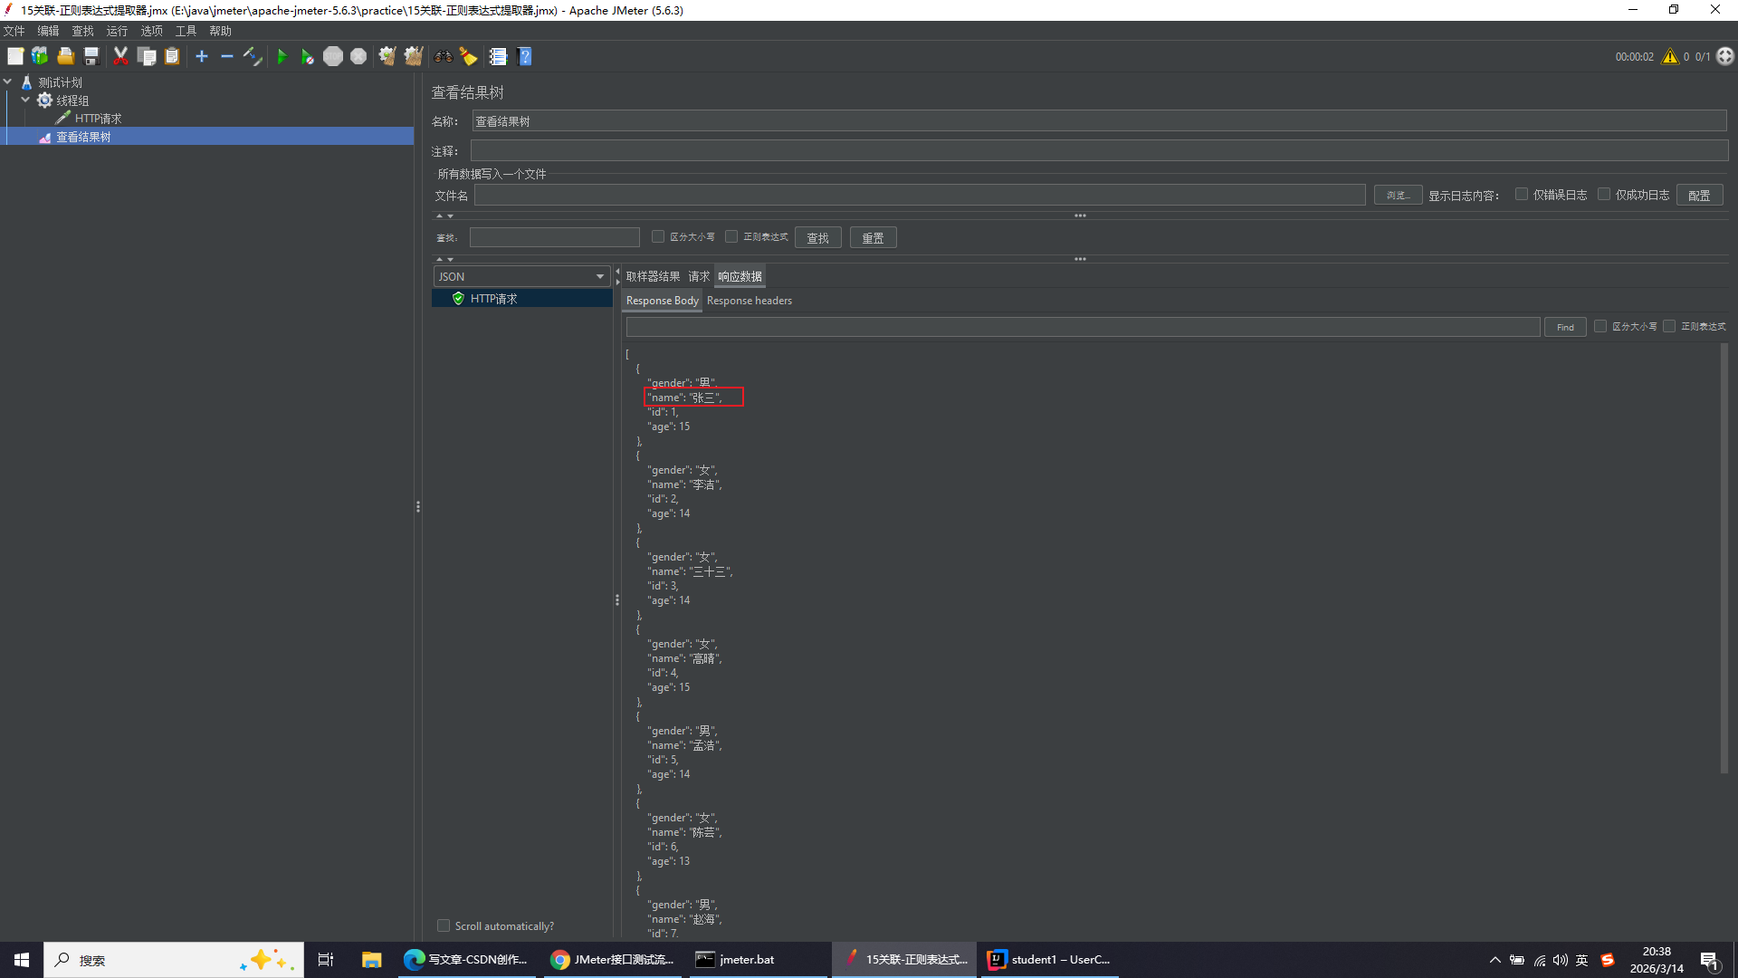Open the 运行 menu
1738x978 pixels.
click(117, 31)
